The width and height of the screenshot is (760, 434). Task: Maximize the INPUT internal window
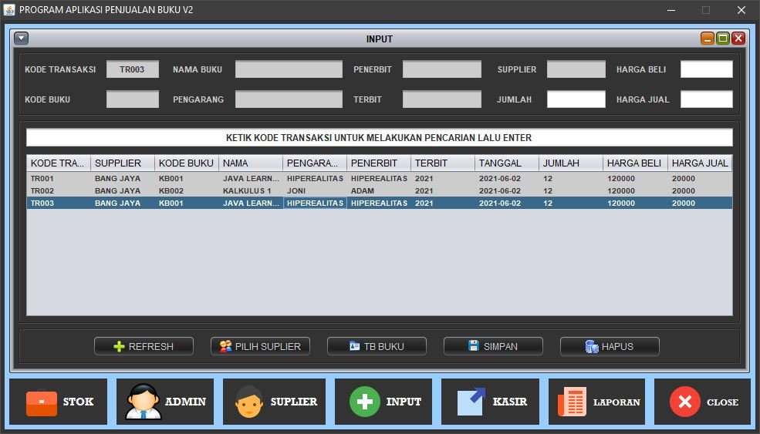(723, 39)
